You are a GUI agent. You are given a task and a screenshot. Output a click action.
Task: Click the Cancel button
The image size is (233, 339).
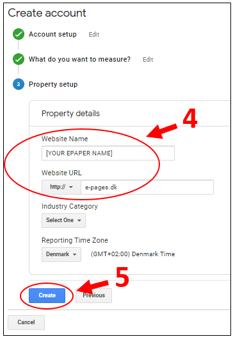click(x=26, y=322)
